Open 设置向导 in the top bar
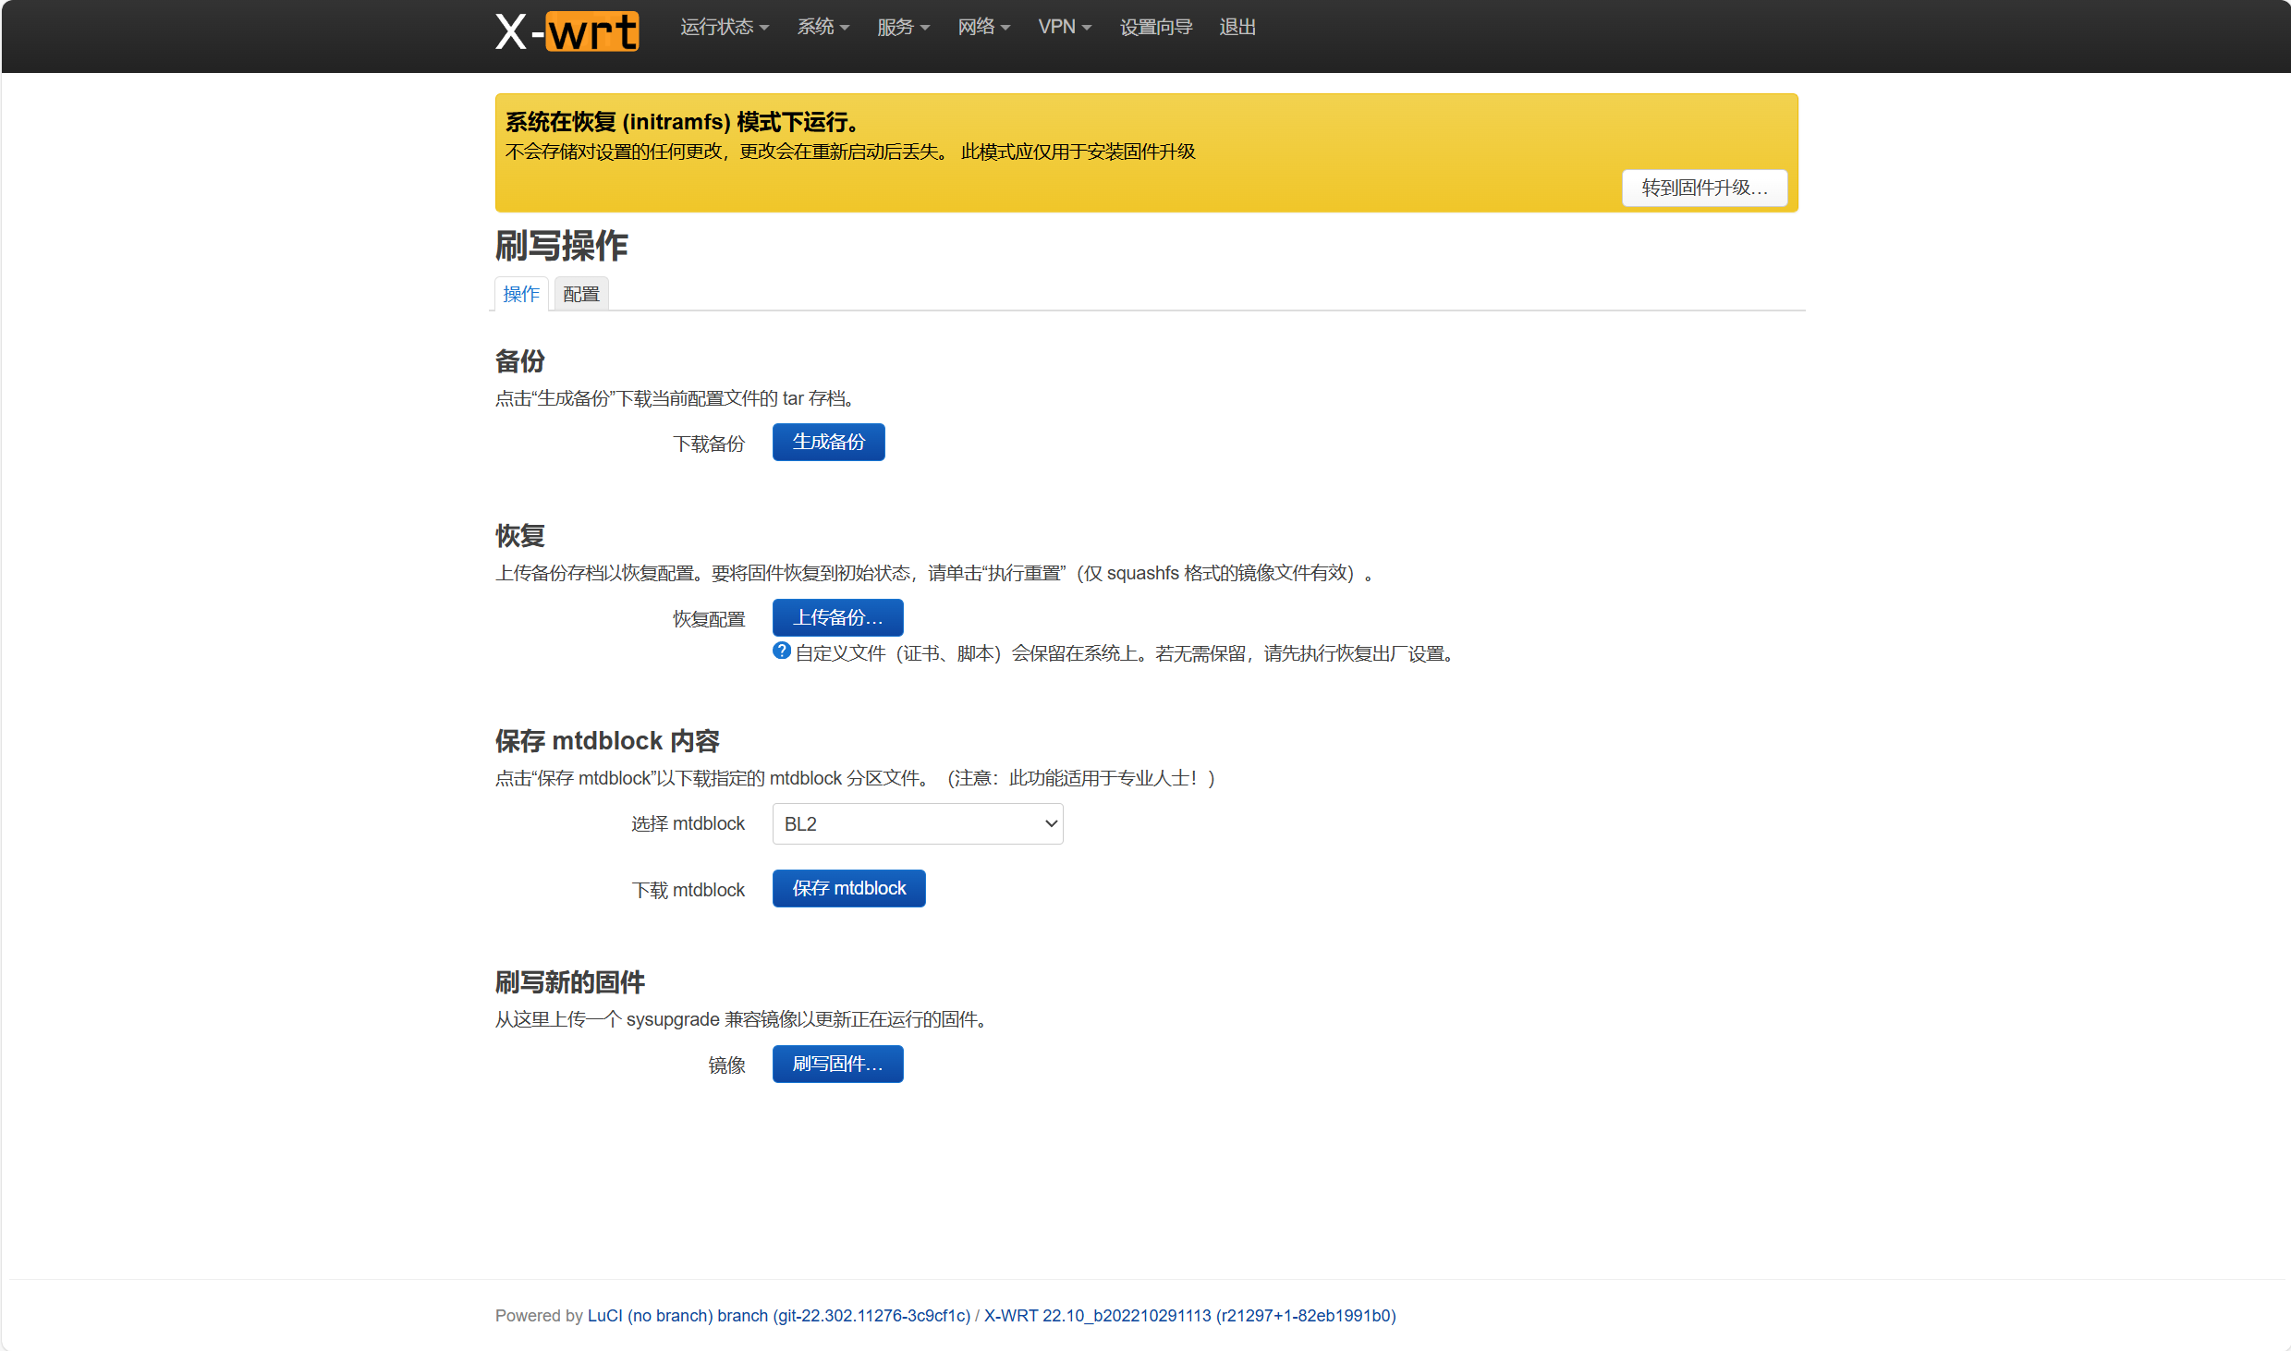This screenshot has height=1351, width=2291. point(1155,27)
